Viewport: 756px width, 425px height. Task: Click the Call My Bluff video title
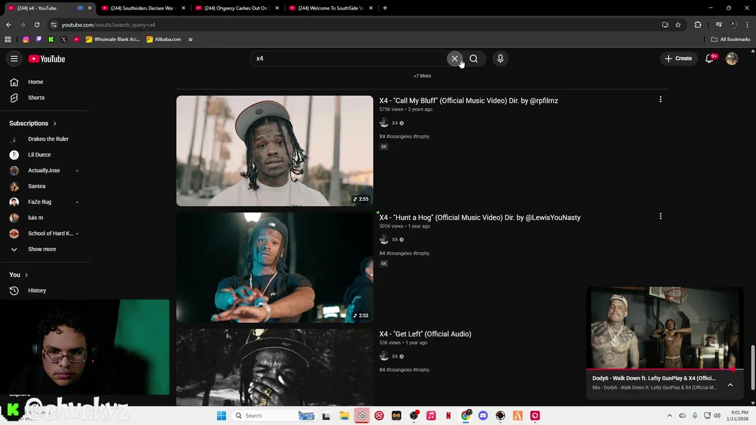coord(468,100)
